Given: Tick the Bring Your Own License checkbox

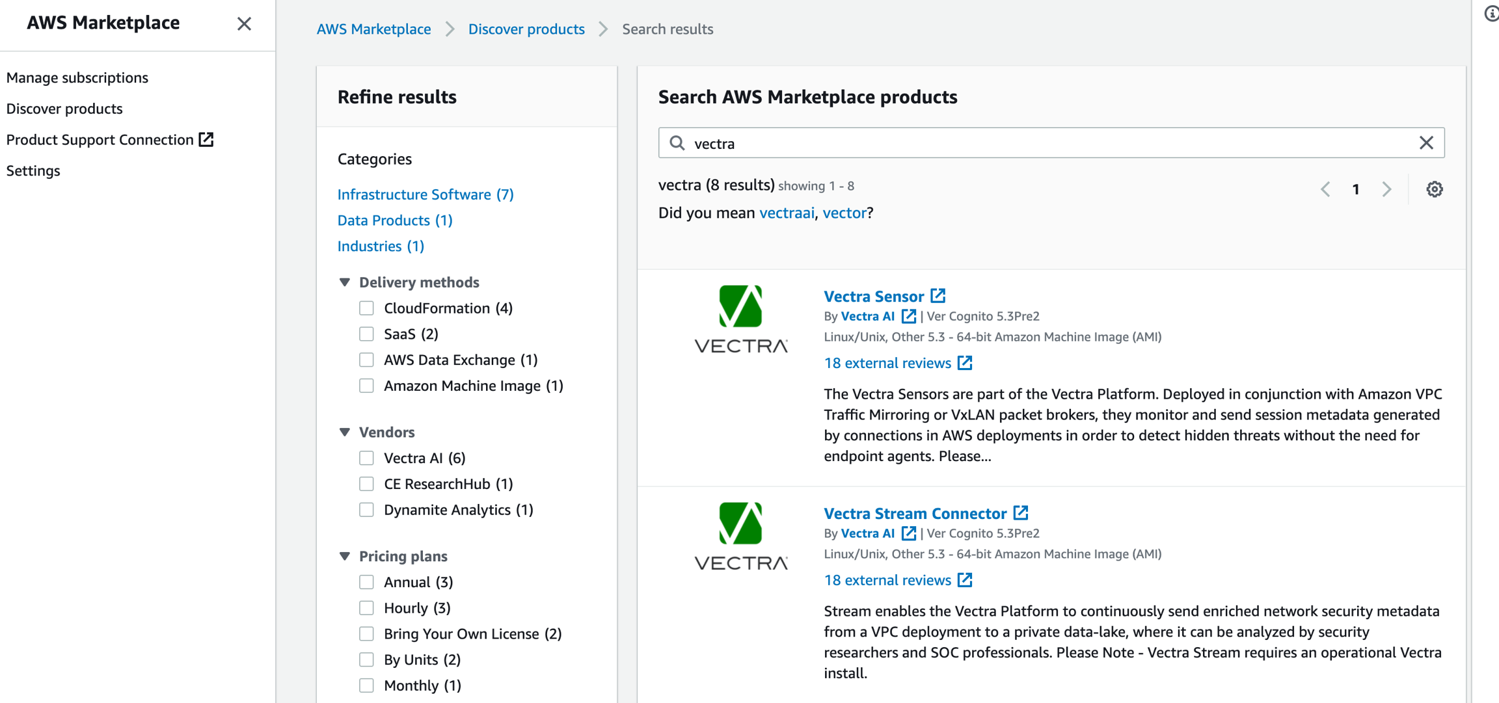Looking at the screenshot, I should [x=367, y=633].
